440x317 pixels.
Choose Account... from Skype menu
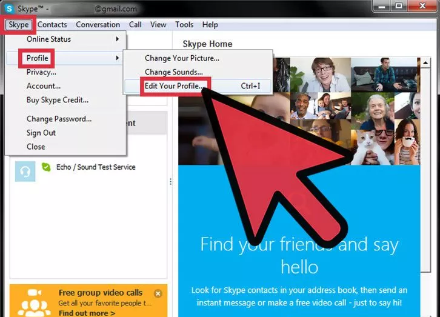pos(65,86)
